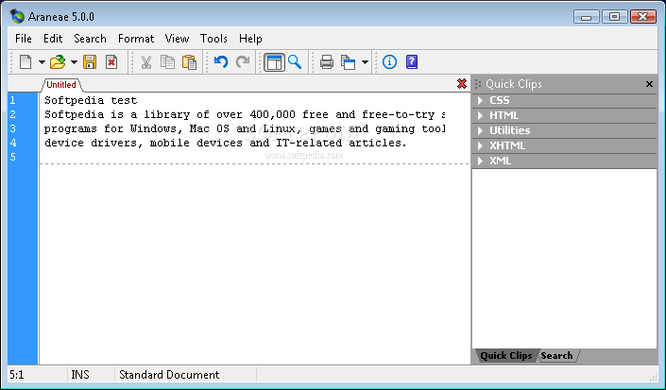Screen dimensions: 666x390
Task: Open the dropdown arrow beside New document
Action: pyautogui.click(x=42, y=63)
